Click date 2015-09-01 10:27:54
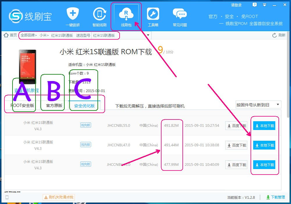 pyautogui.click(x=202, y=125)
